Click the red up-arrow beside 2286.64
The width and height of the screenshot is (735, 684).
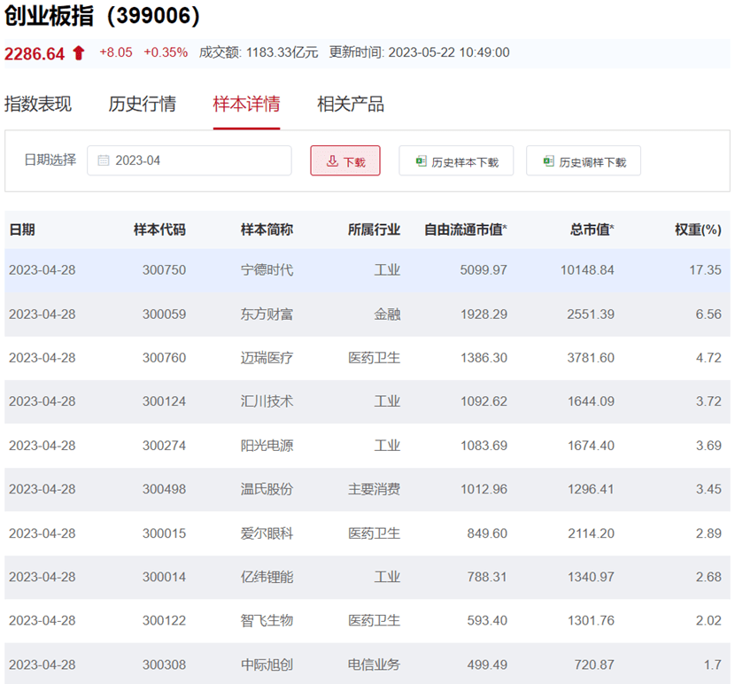pos(79,53)
